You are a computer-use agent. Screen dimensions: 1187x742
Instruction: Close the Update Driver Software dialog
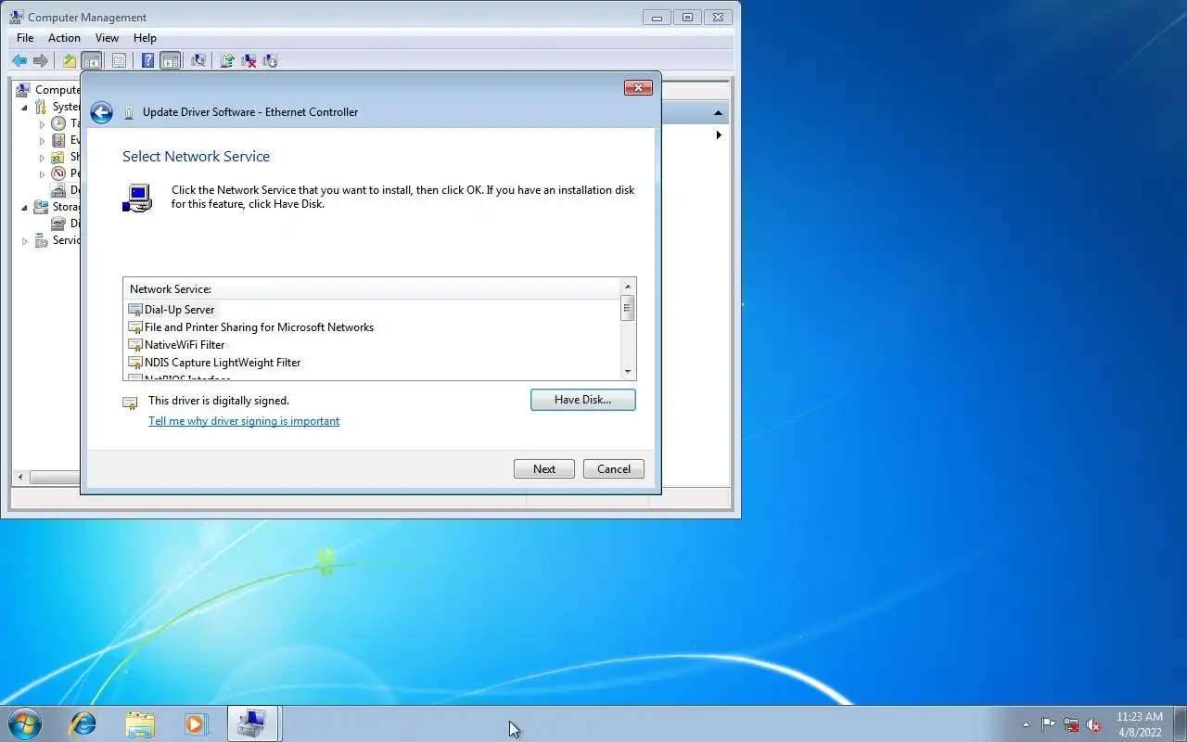pyautogui.click(x=638, y=88)
